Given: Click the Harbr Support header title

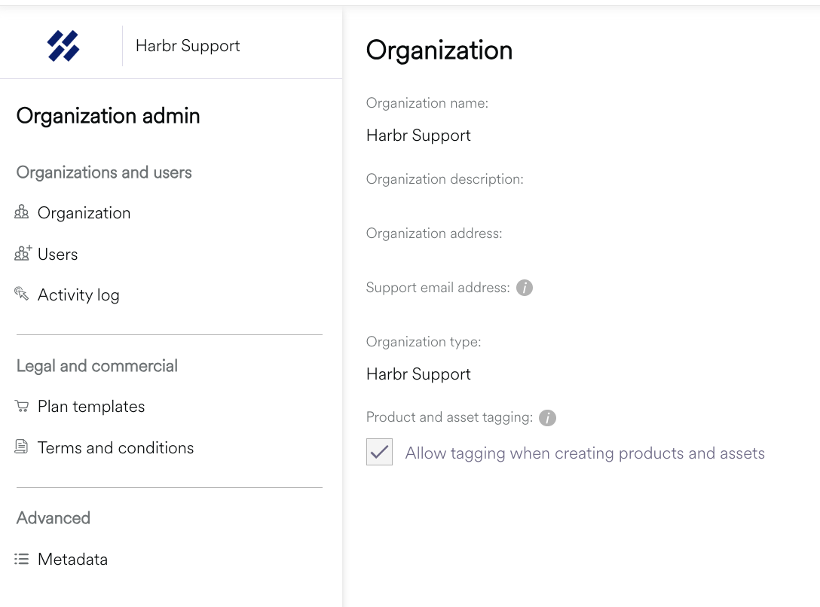Looking at the screenshot, I should (x=188, y=46).
